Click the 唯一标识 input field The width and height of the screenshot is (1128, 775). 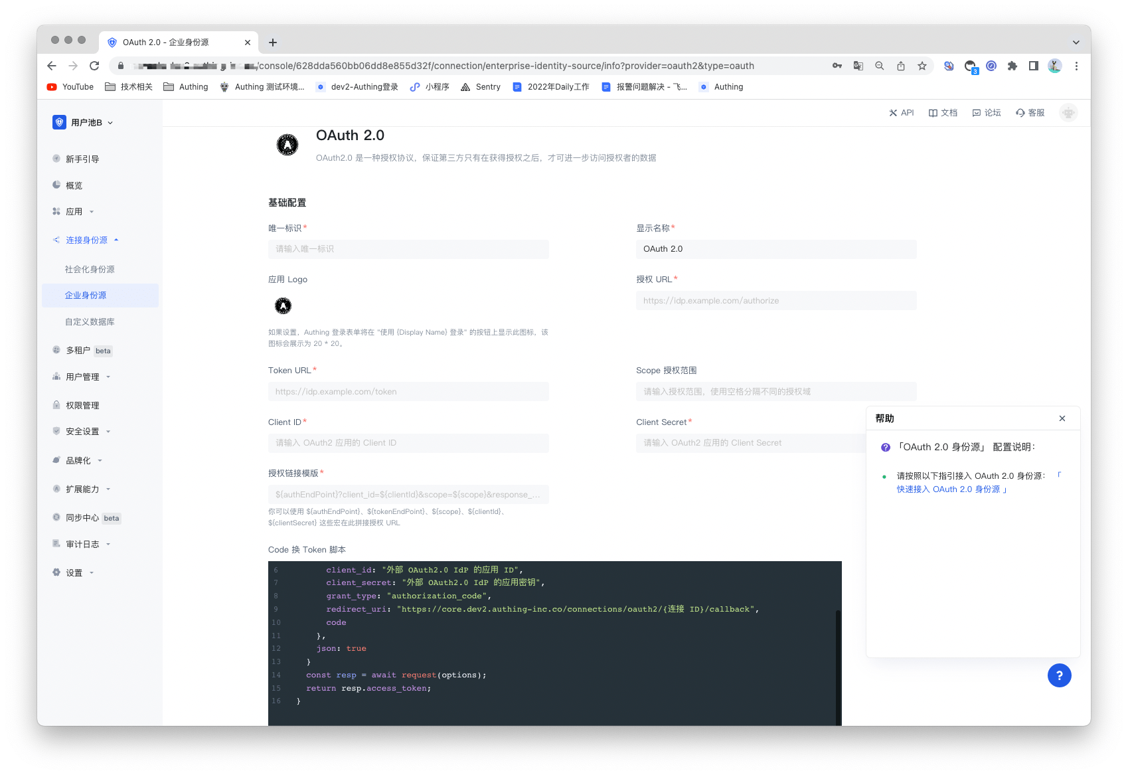[408, 249]
